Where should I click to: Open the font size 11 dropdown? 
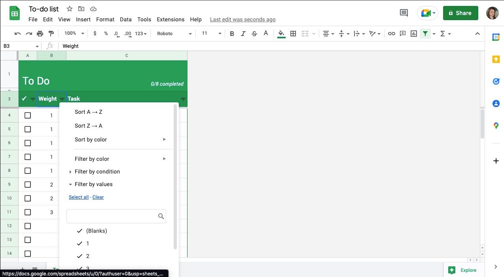211,34
